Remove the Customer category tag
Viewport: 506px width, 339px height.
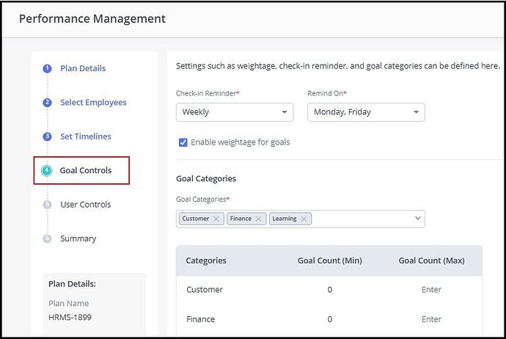pyautogui.click(x=216, y=219)
